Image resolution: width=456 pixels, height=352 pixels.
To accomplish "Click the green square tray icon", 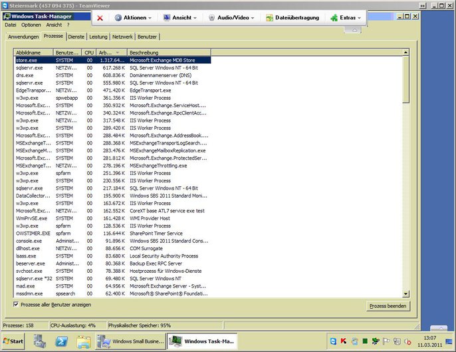I will (x=365, y=341).
